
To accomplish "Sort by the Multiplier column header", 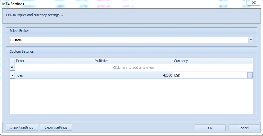I will pos(134,61).
